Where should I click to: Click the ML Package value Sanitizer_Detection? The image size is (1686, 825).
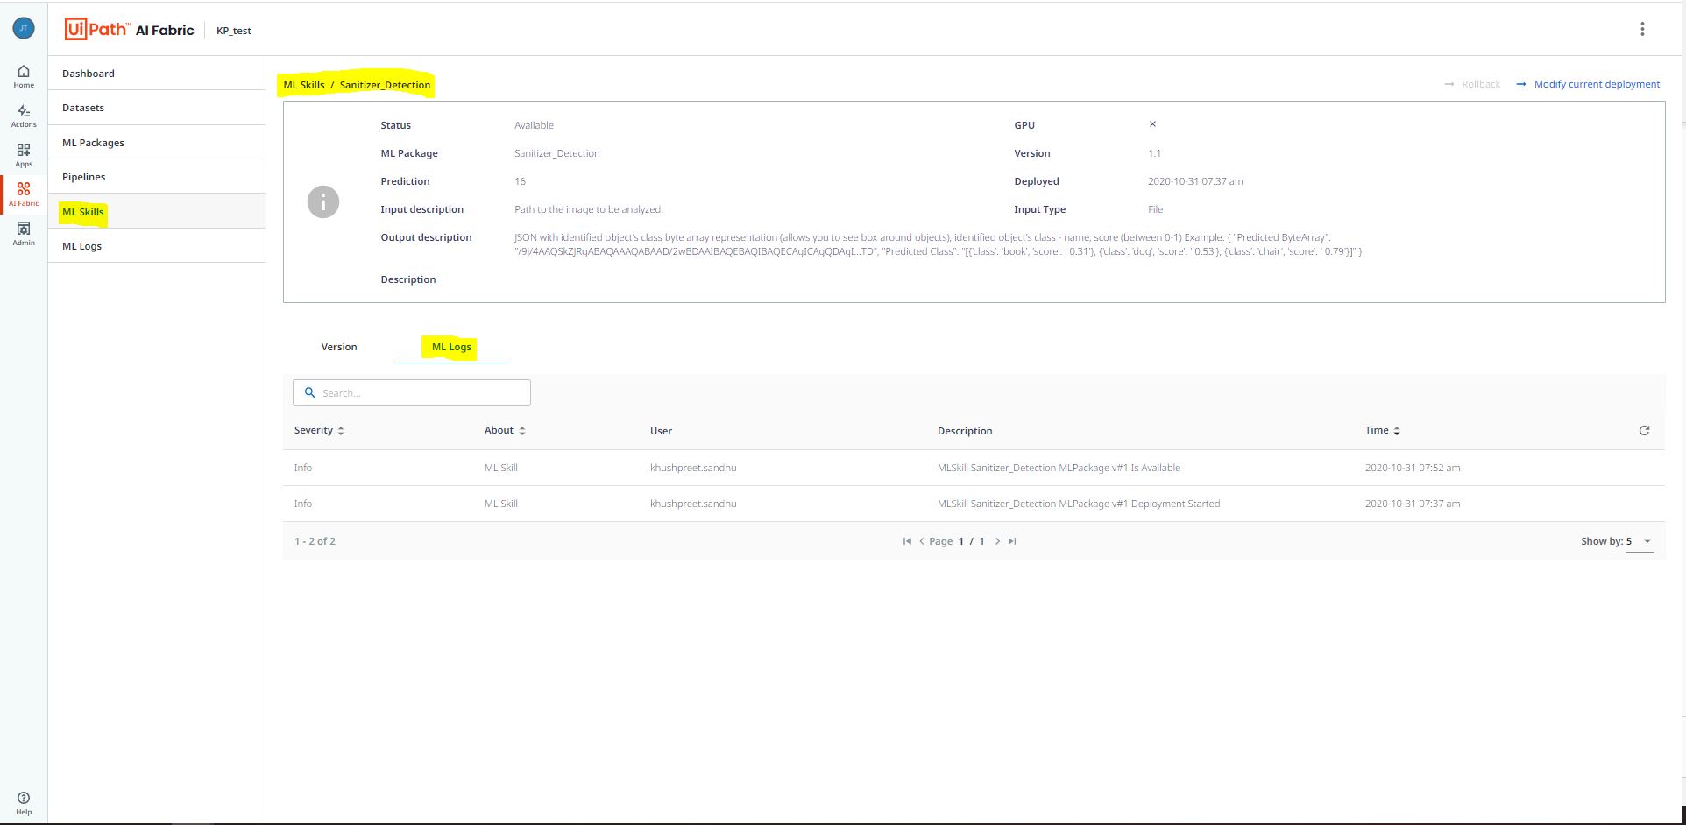(x=557, y=153)
